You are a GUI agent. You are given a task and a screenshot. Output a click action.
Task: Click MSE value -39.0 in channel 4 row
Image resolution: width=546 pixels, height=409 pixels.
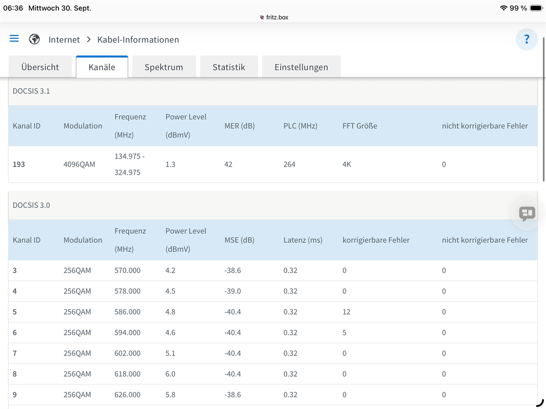click(x=233, y=291)
